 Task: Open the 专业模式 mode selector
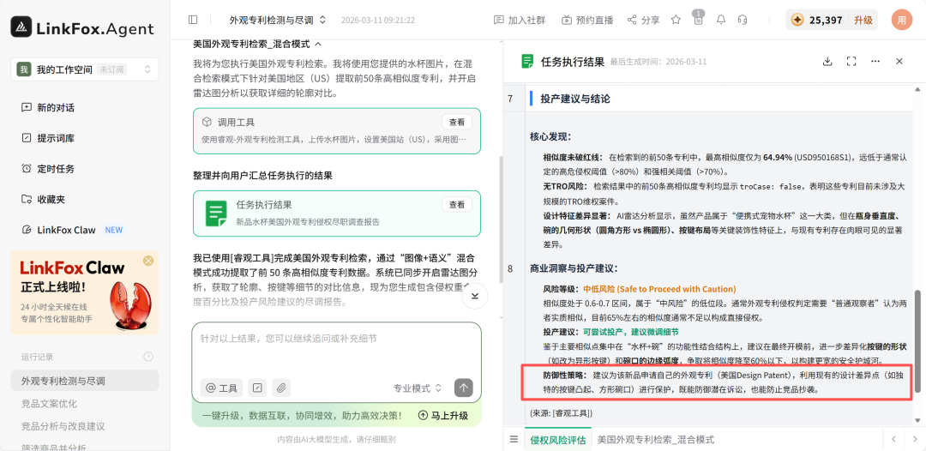pyautogui.click(x=418, y=388)
